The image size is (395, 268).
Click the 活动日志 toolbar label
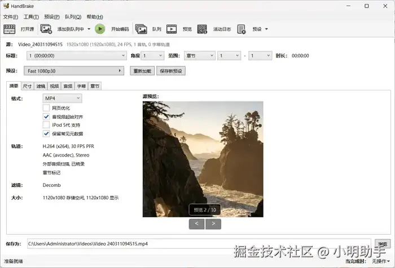tap(222, 29)
